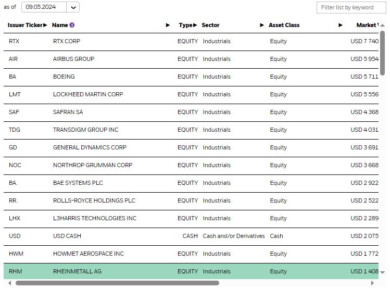Image resolution: width=390 pixels, height=289 pixels.
Task: Click the NOC ticker cell
Action: 15,165
